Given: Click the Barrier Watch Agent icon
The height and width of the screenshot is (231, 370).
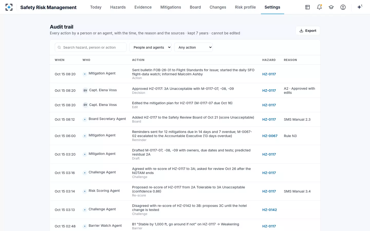Looking at the screenshot, I should tap(85, 226).
